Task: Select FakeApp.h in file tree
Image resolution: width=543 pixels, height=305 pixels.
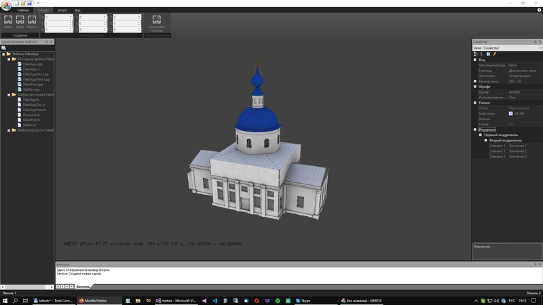Action: (x=31, y=100)
